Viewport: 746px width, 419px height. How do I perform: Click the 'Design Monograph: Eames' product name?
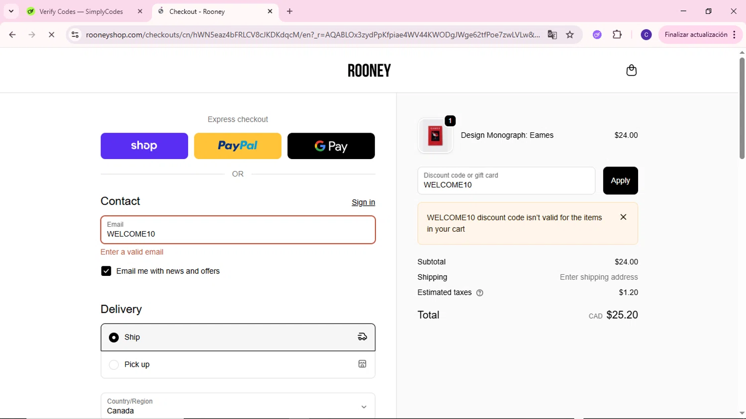point(507,135)
